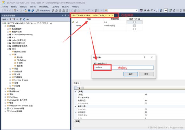Viewport: 185px width, 130px height.
Task: Select XEvent 探查器 node
Action: (x=16, y=111)
